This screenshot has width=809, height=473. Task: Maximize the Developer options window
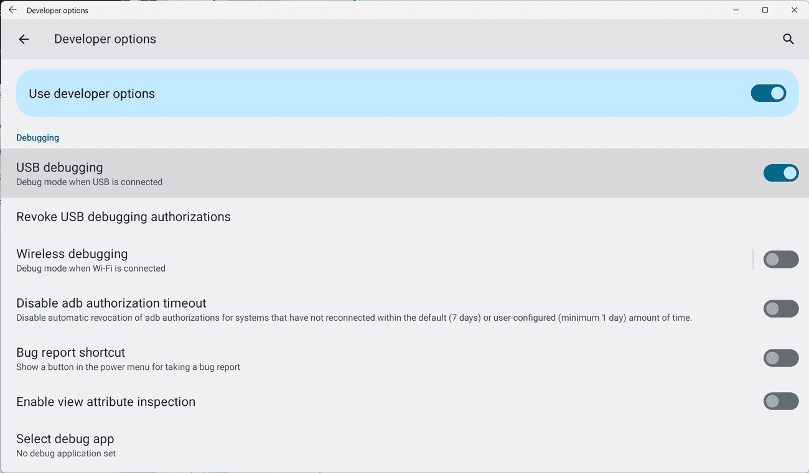(765, 10)
